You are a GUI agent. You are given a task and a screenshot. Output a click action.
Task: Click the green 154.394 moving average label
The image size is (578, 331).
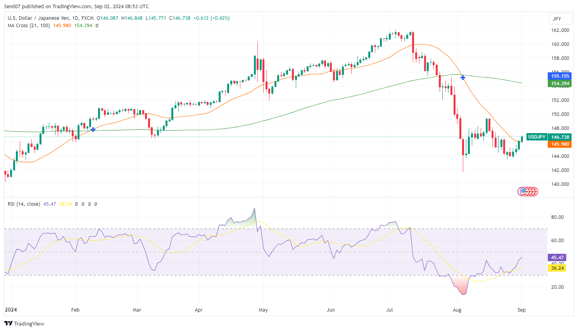point(560,83)
